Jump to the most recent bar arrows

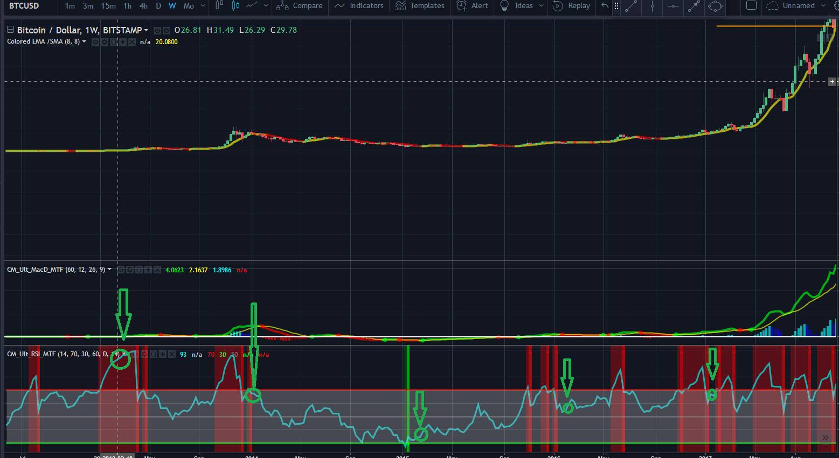coord(825,438)
